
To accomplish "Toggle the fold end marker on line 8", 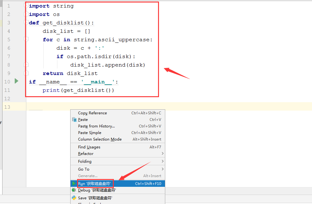I will point(26,65).
